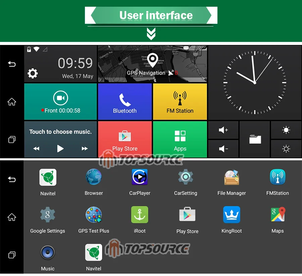302x276 pixels.
Task: Launch the GPS Test Plus app
Action: [94, 220]
